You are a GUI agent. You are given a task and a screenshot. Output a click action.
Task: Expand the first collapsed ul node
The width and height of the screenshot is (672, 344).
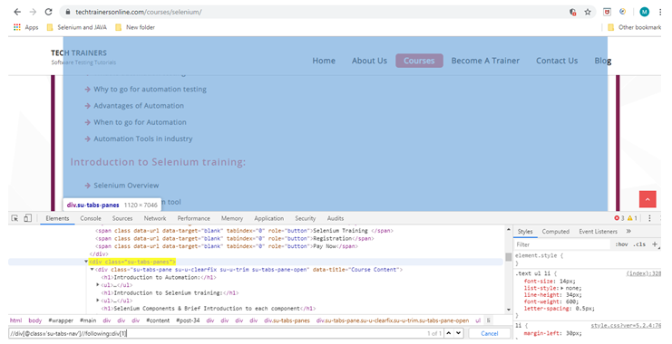pyautogui.click(x=98, y=285)
